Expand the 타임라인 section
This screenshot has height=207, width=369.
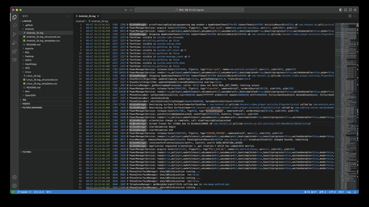point(46,103)
